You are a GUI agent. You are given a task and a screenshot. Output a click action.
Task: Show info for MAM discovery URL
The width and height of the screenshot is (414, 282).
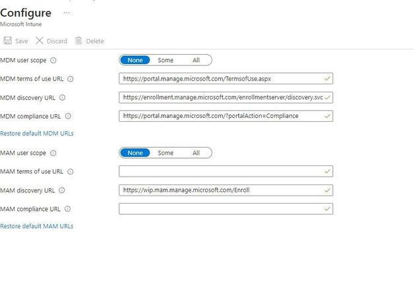(x=61, y=190)
